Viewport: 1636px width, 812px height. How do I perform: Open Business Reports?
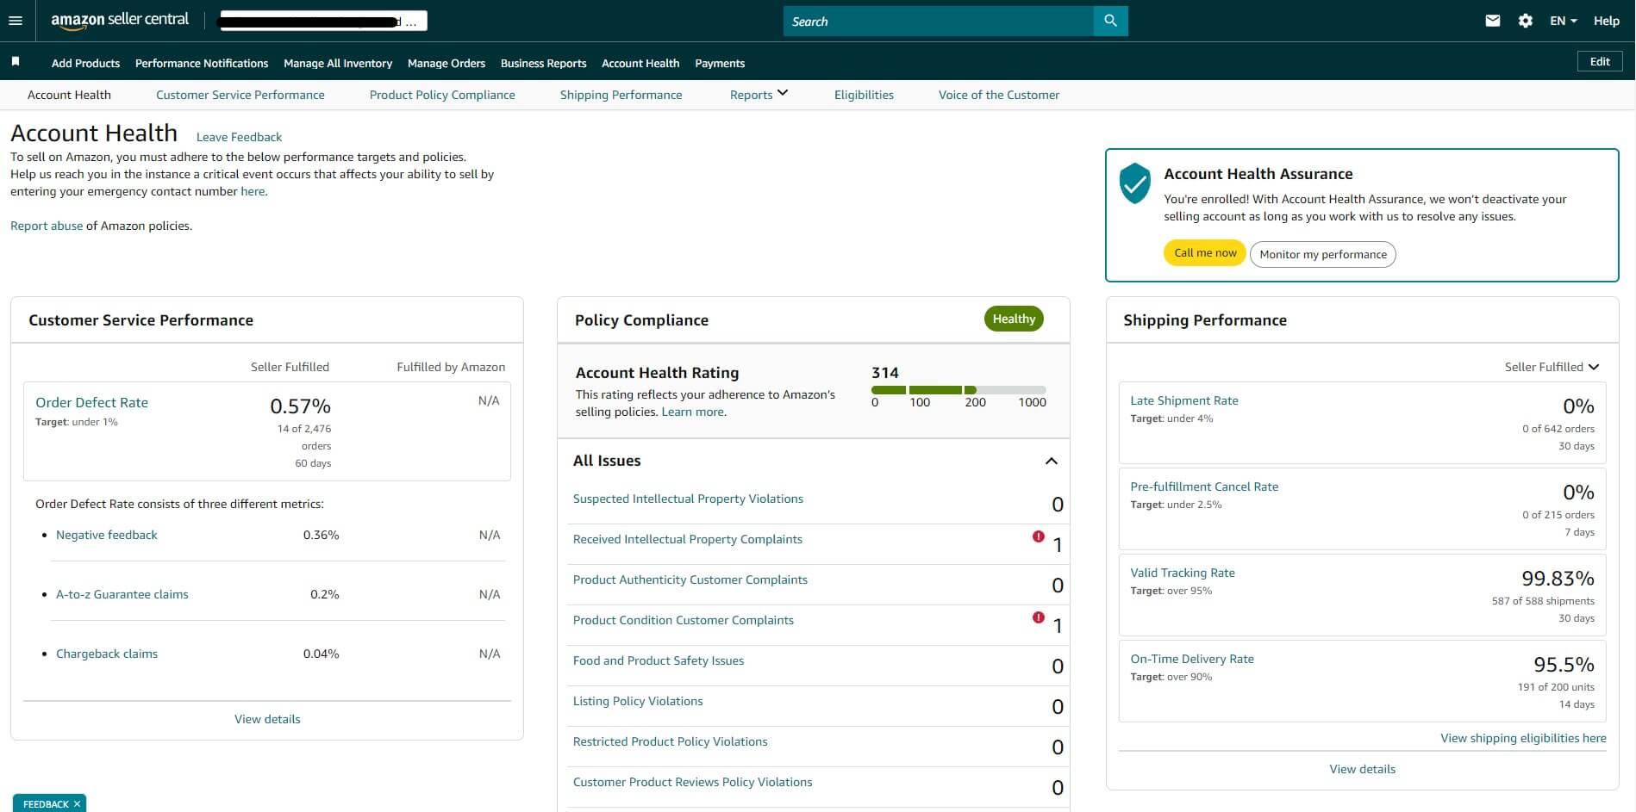[x=543, y=63]
